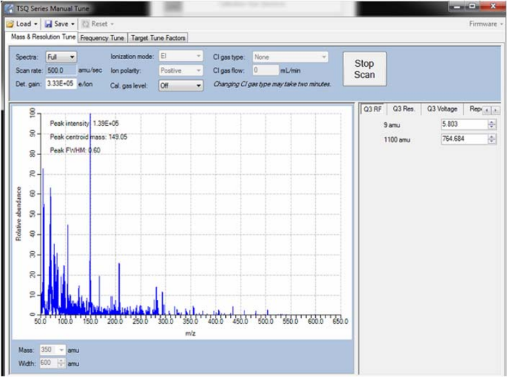The image size is (507, 377).
Task: Select the Q3 Voltage tab
Action: pos(442,109)
